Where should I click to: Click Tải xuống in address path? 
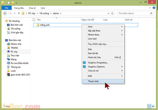click(x=44, y=13)
